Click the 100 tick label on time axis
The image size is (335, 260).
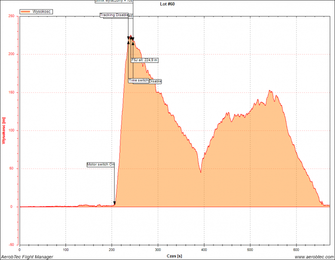[x=66, y=250]
